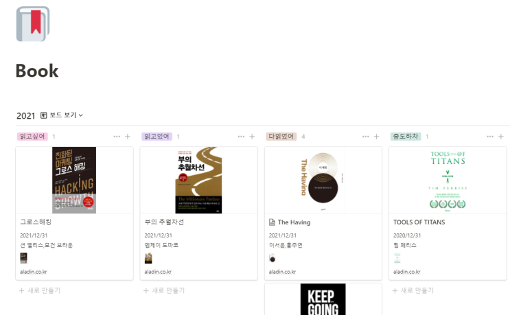Screen dimensions: 510x315
Task: Click the author 션 엘리스,모건 브라운
Action: pos(47,245)
